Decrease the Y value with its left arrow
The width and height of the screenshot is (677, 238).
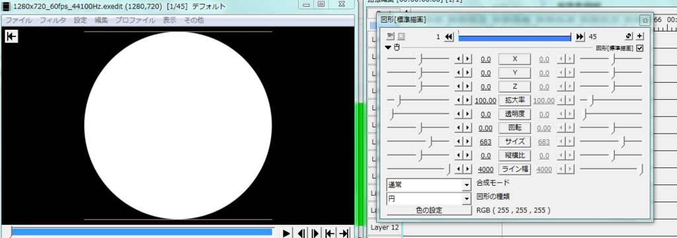point(459,73)
